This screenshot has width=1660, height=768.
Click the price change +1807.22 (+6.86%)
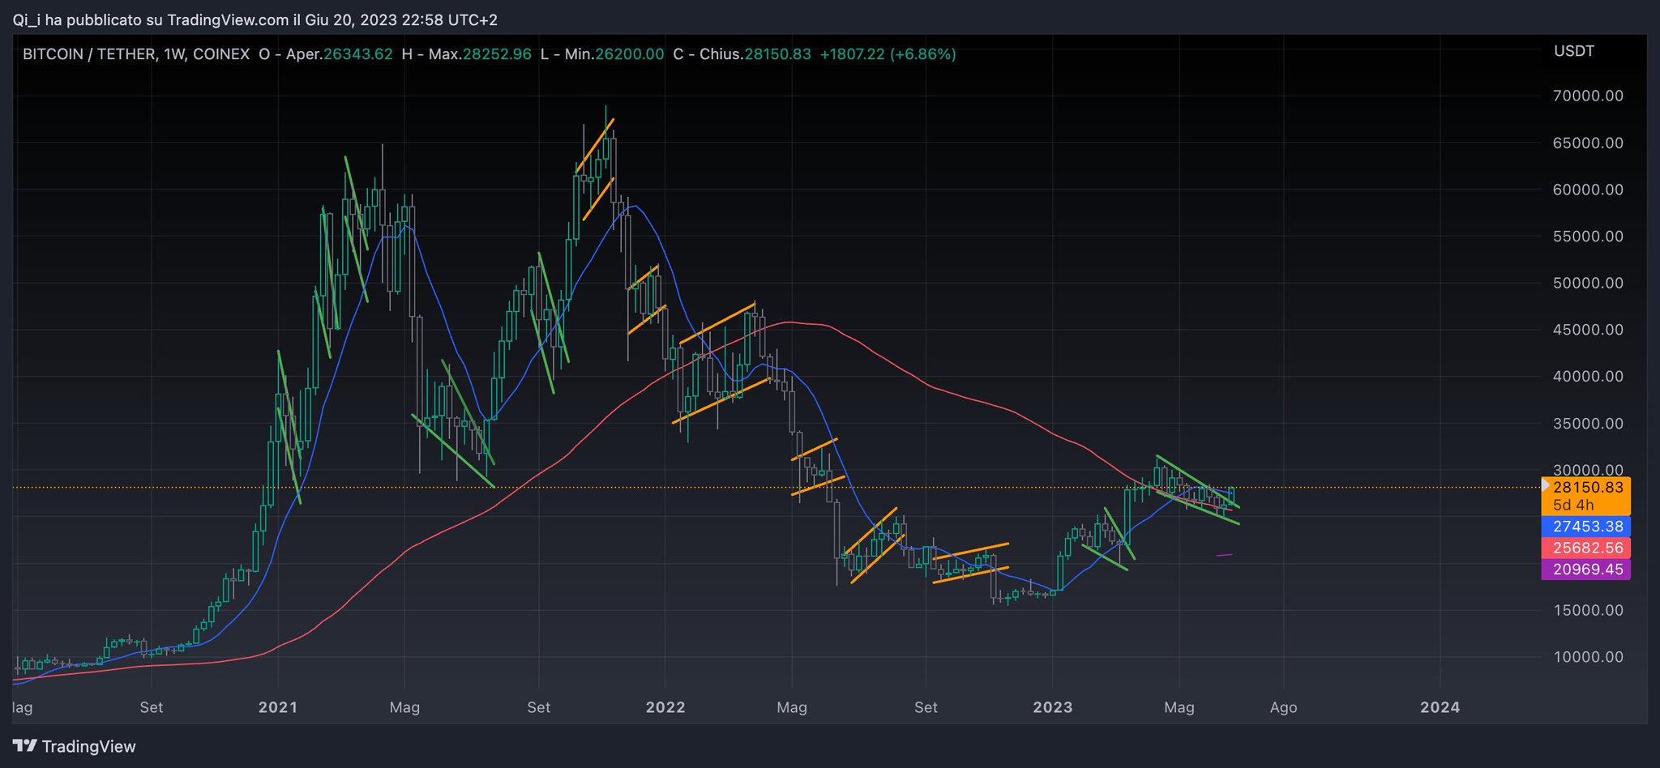(888, 54)
